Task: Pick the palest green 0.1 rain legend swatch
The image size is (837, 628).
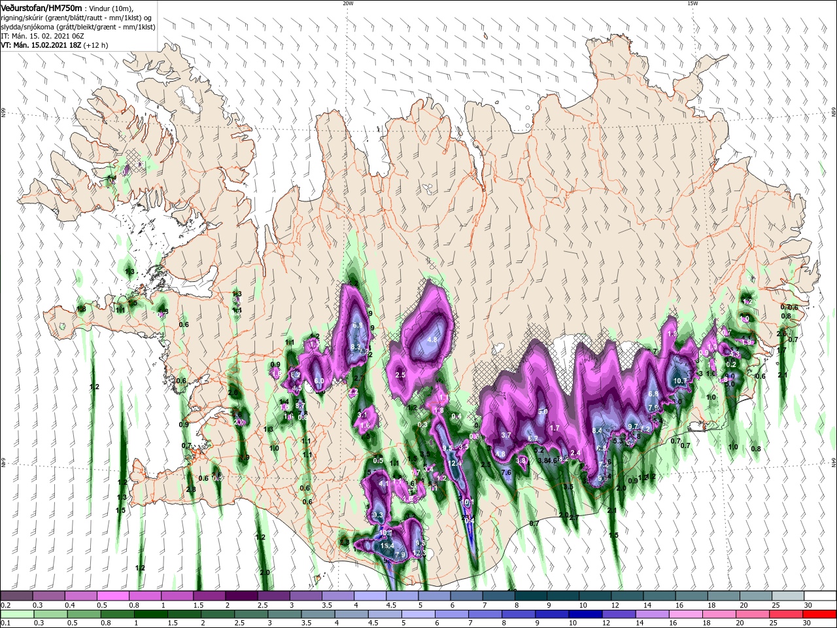Action: 16,614
